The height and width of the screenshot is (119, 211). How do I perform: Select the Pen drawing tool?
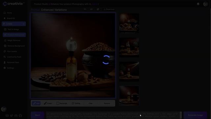(36, 103)
